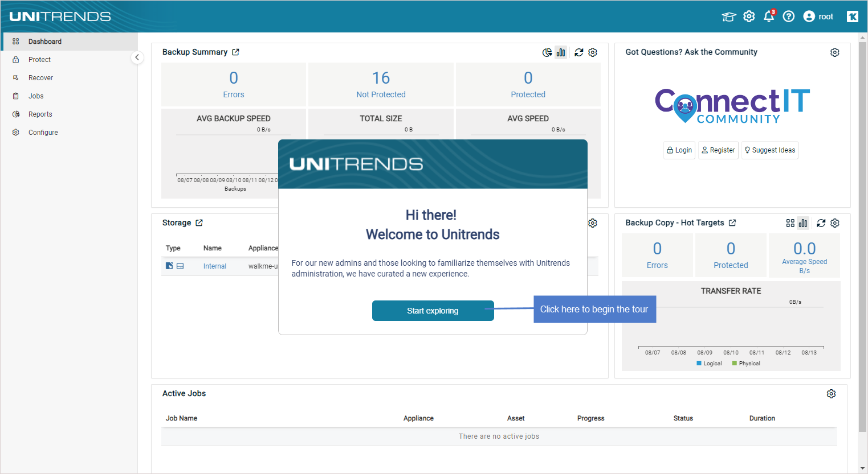
Task: Click the 08/10 date on Transfer Rate axis
Action: pyautogui.click(x=731, y=353)
